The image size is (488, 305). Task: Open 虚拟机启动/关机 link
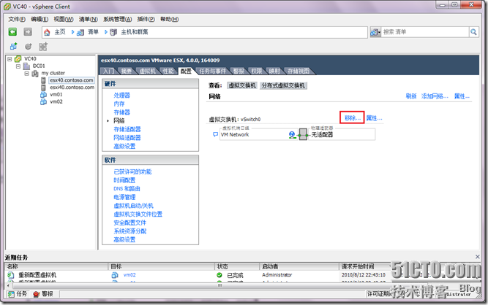(133, 206)
